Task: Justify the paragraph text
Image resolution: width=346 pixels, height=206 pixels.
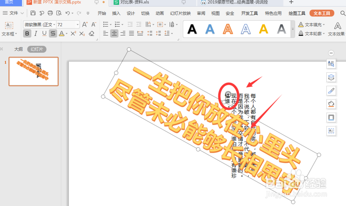Action: pyautogui.click(x=131, y=34)
